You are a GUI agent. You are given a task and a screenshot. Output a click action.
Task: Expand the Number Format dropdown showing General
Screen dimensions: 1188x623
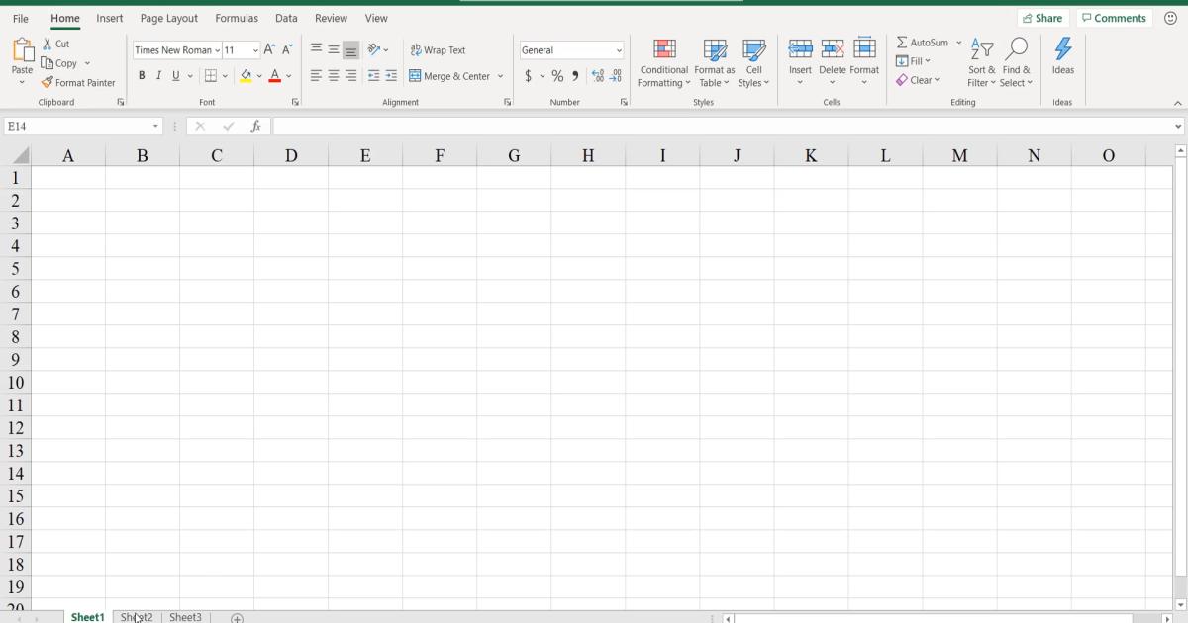[618, 49]
